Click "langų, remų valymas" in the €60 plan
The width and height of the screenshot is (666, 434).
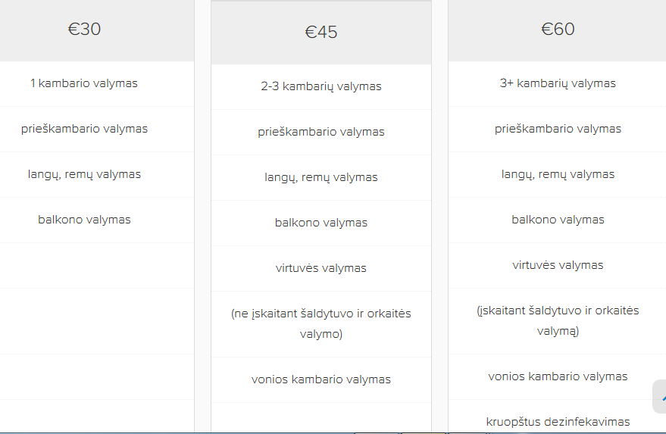[x=558, y=174]
